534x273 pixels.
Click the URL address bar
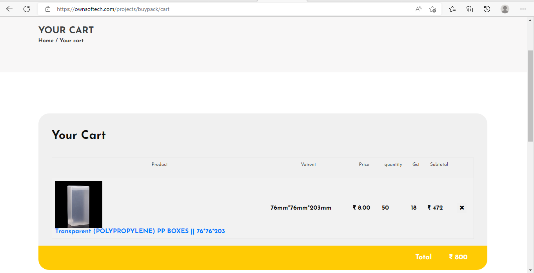tap(235, 9)
